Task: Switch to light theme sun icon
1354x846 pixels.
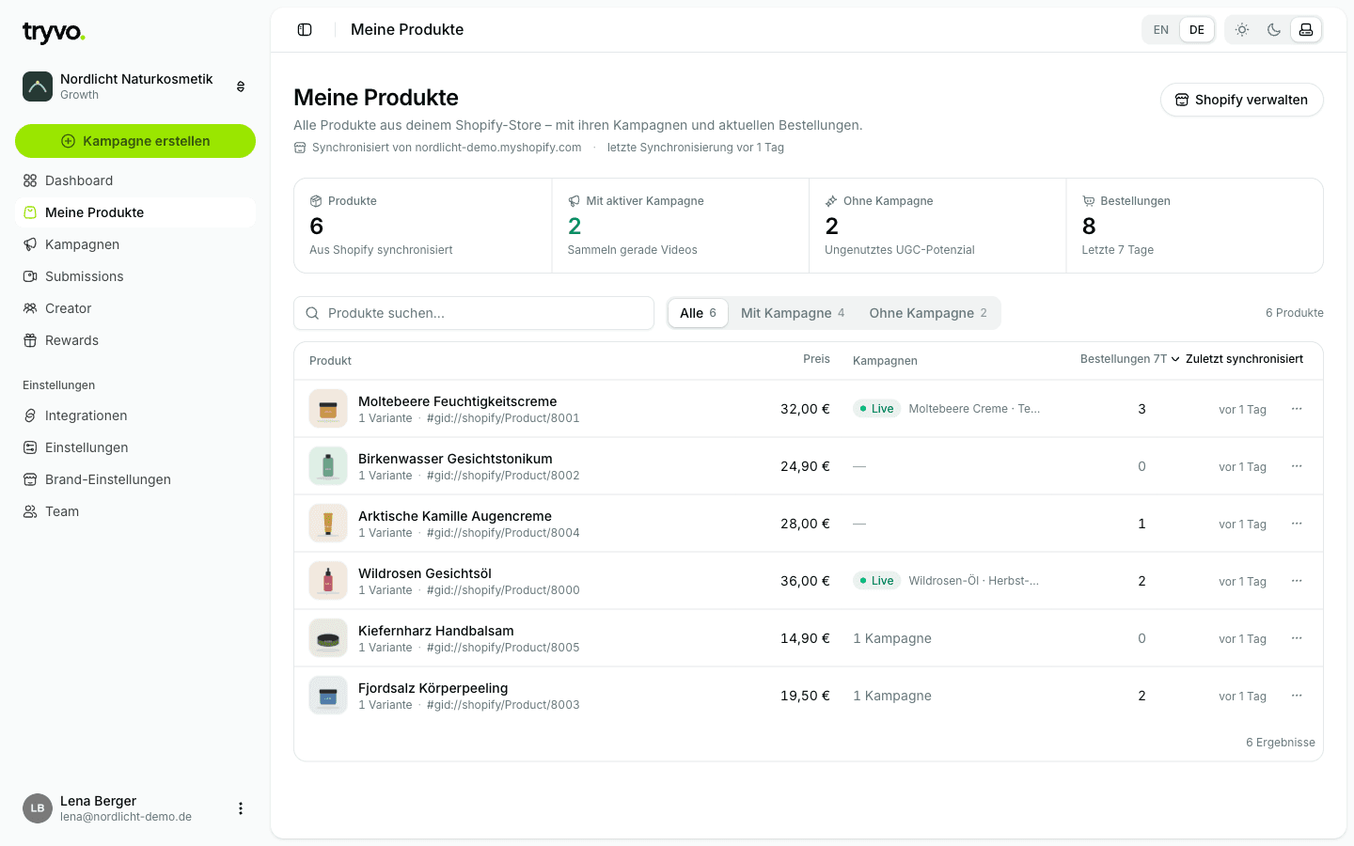Action: [x=1242, y=30]
